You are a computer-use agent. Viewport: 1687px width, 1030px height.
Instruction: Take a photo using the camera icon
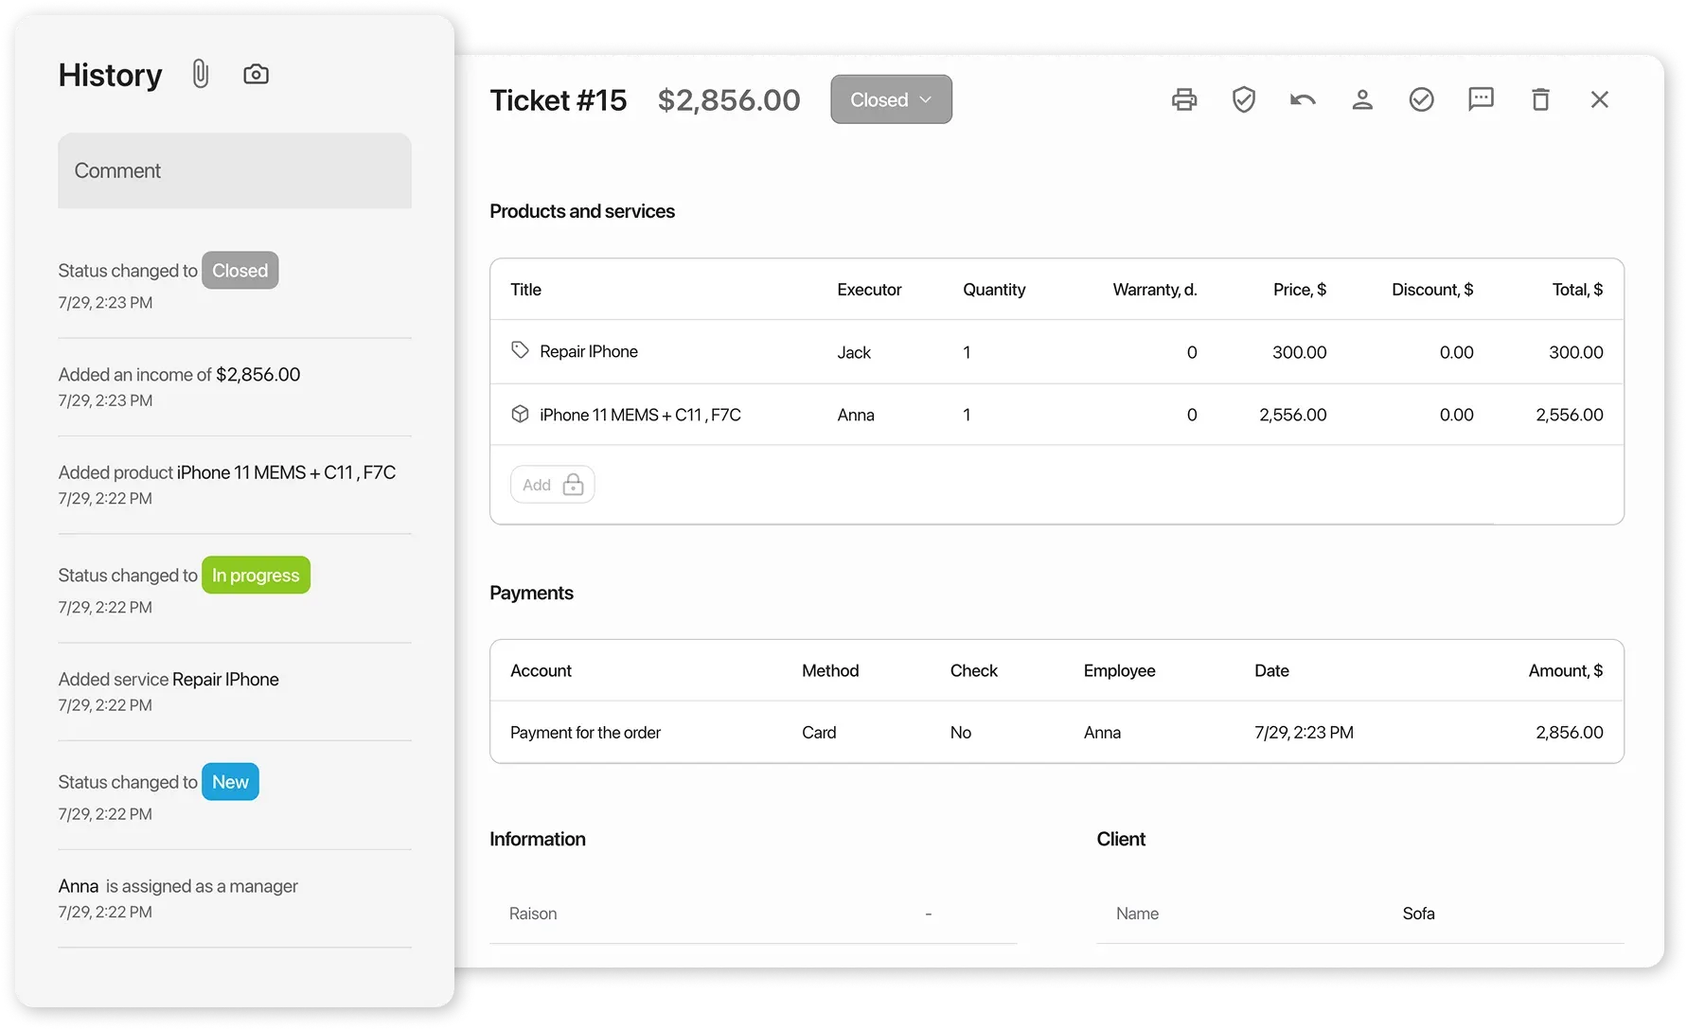pyautogui.click(x=255, y=73)
